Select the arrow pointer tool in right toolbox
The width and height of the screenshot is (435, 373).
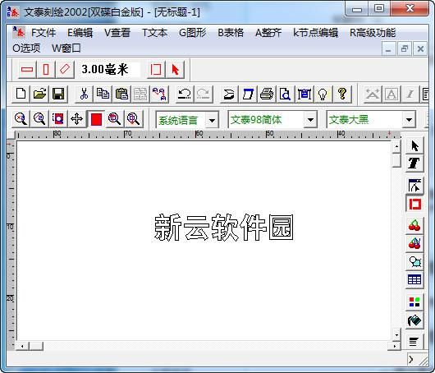coord(414,145)
